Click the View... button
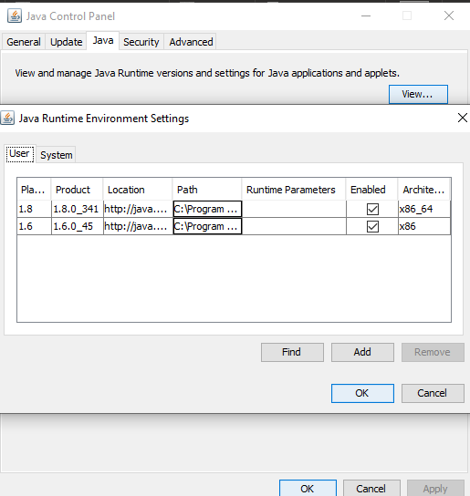The height and width of the screenshot is (496, 470). [418, 94]
